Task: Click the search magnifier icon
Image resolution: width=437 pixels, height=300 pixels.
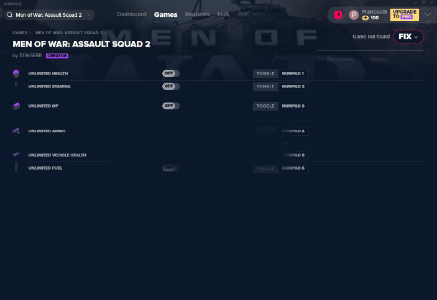Action: click(x=10, y=15)
